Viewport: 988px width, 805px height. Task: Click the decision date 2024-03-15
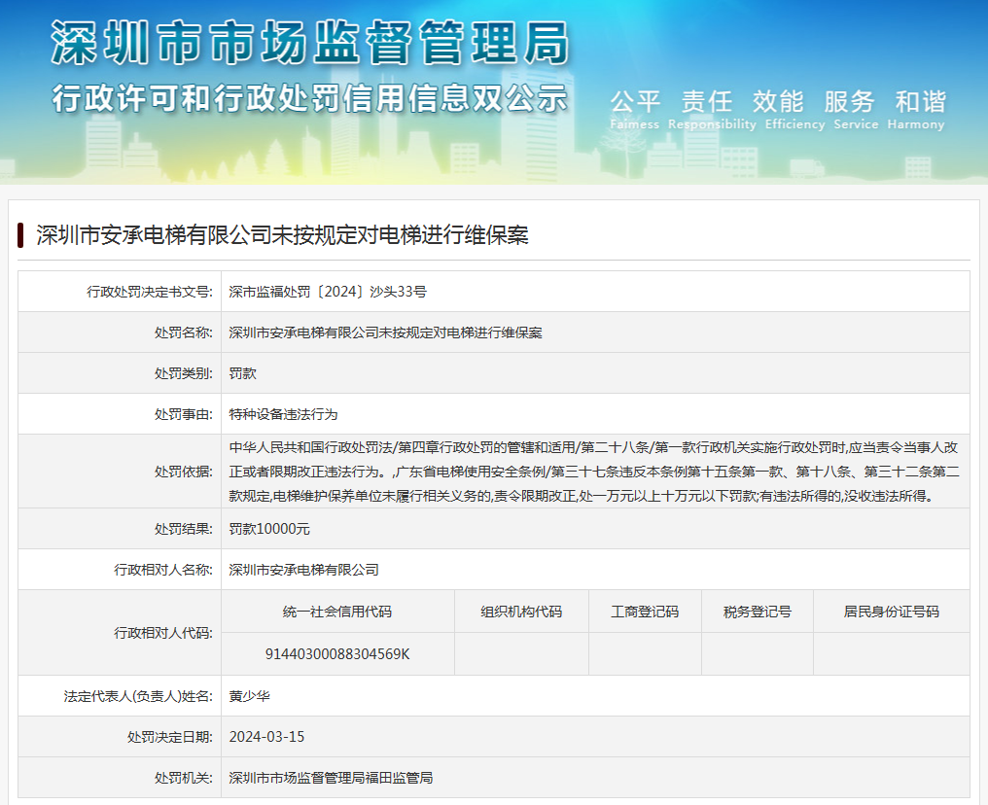(266, 737)
